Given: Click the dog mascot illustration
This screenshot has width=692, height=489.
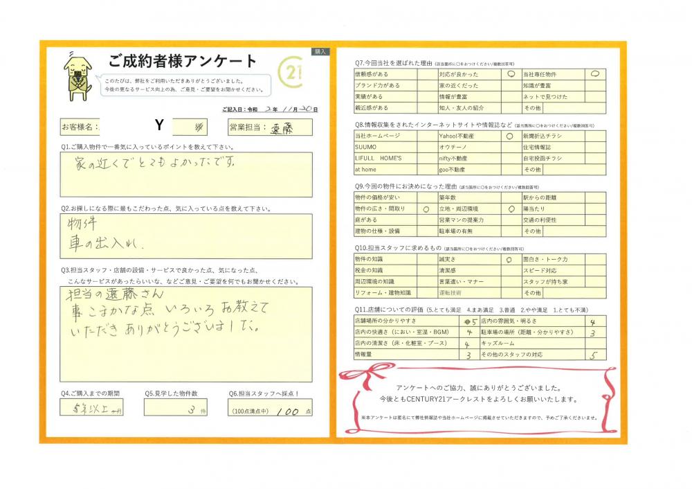Looking at the screenshot, I should point(77,75).
